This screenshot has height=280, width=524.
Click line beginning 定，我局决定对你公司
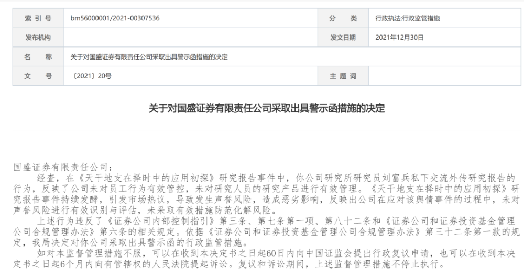[x=131, y=242]
